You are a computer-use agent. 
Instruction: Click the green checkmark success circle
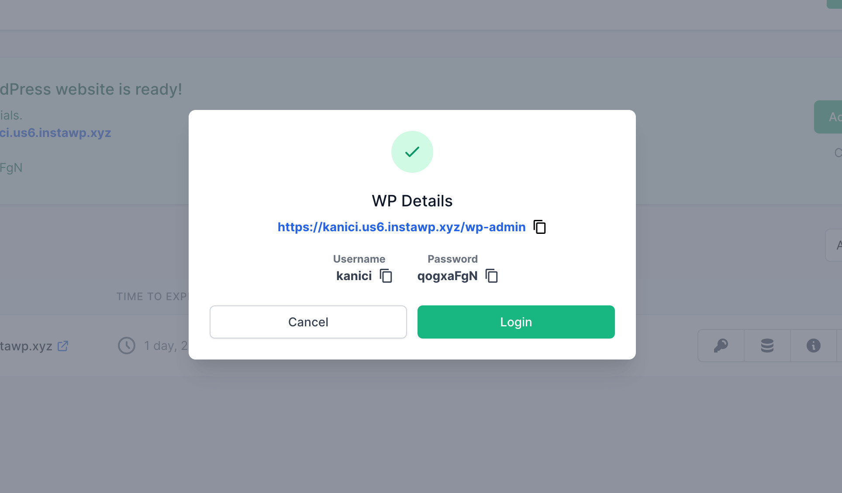412,152
